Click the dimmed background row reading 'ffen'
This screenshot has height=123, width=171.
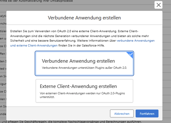pyautogui.click(x=3, y=54)
